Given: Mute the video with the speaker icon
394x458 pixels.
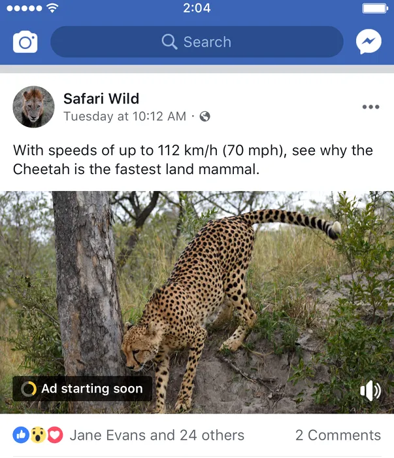Looking at the screenshot, I should tap(370, 391).
